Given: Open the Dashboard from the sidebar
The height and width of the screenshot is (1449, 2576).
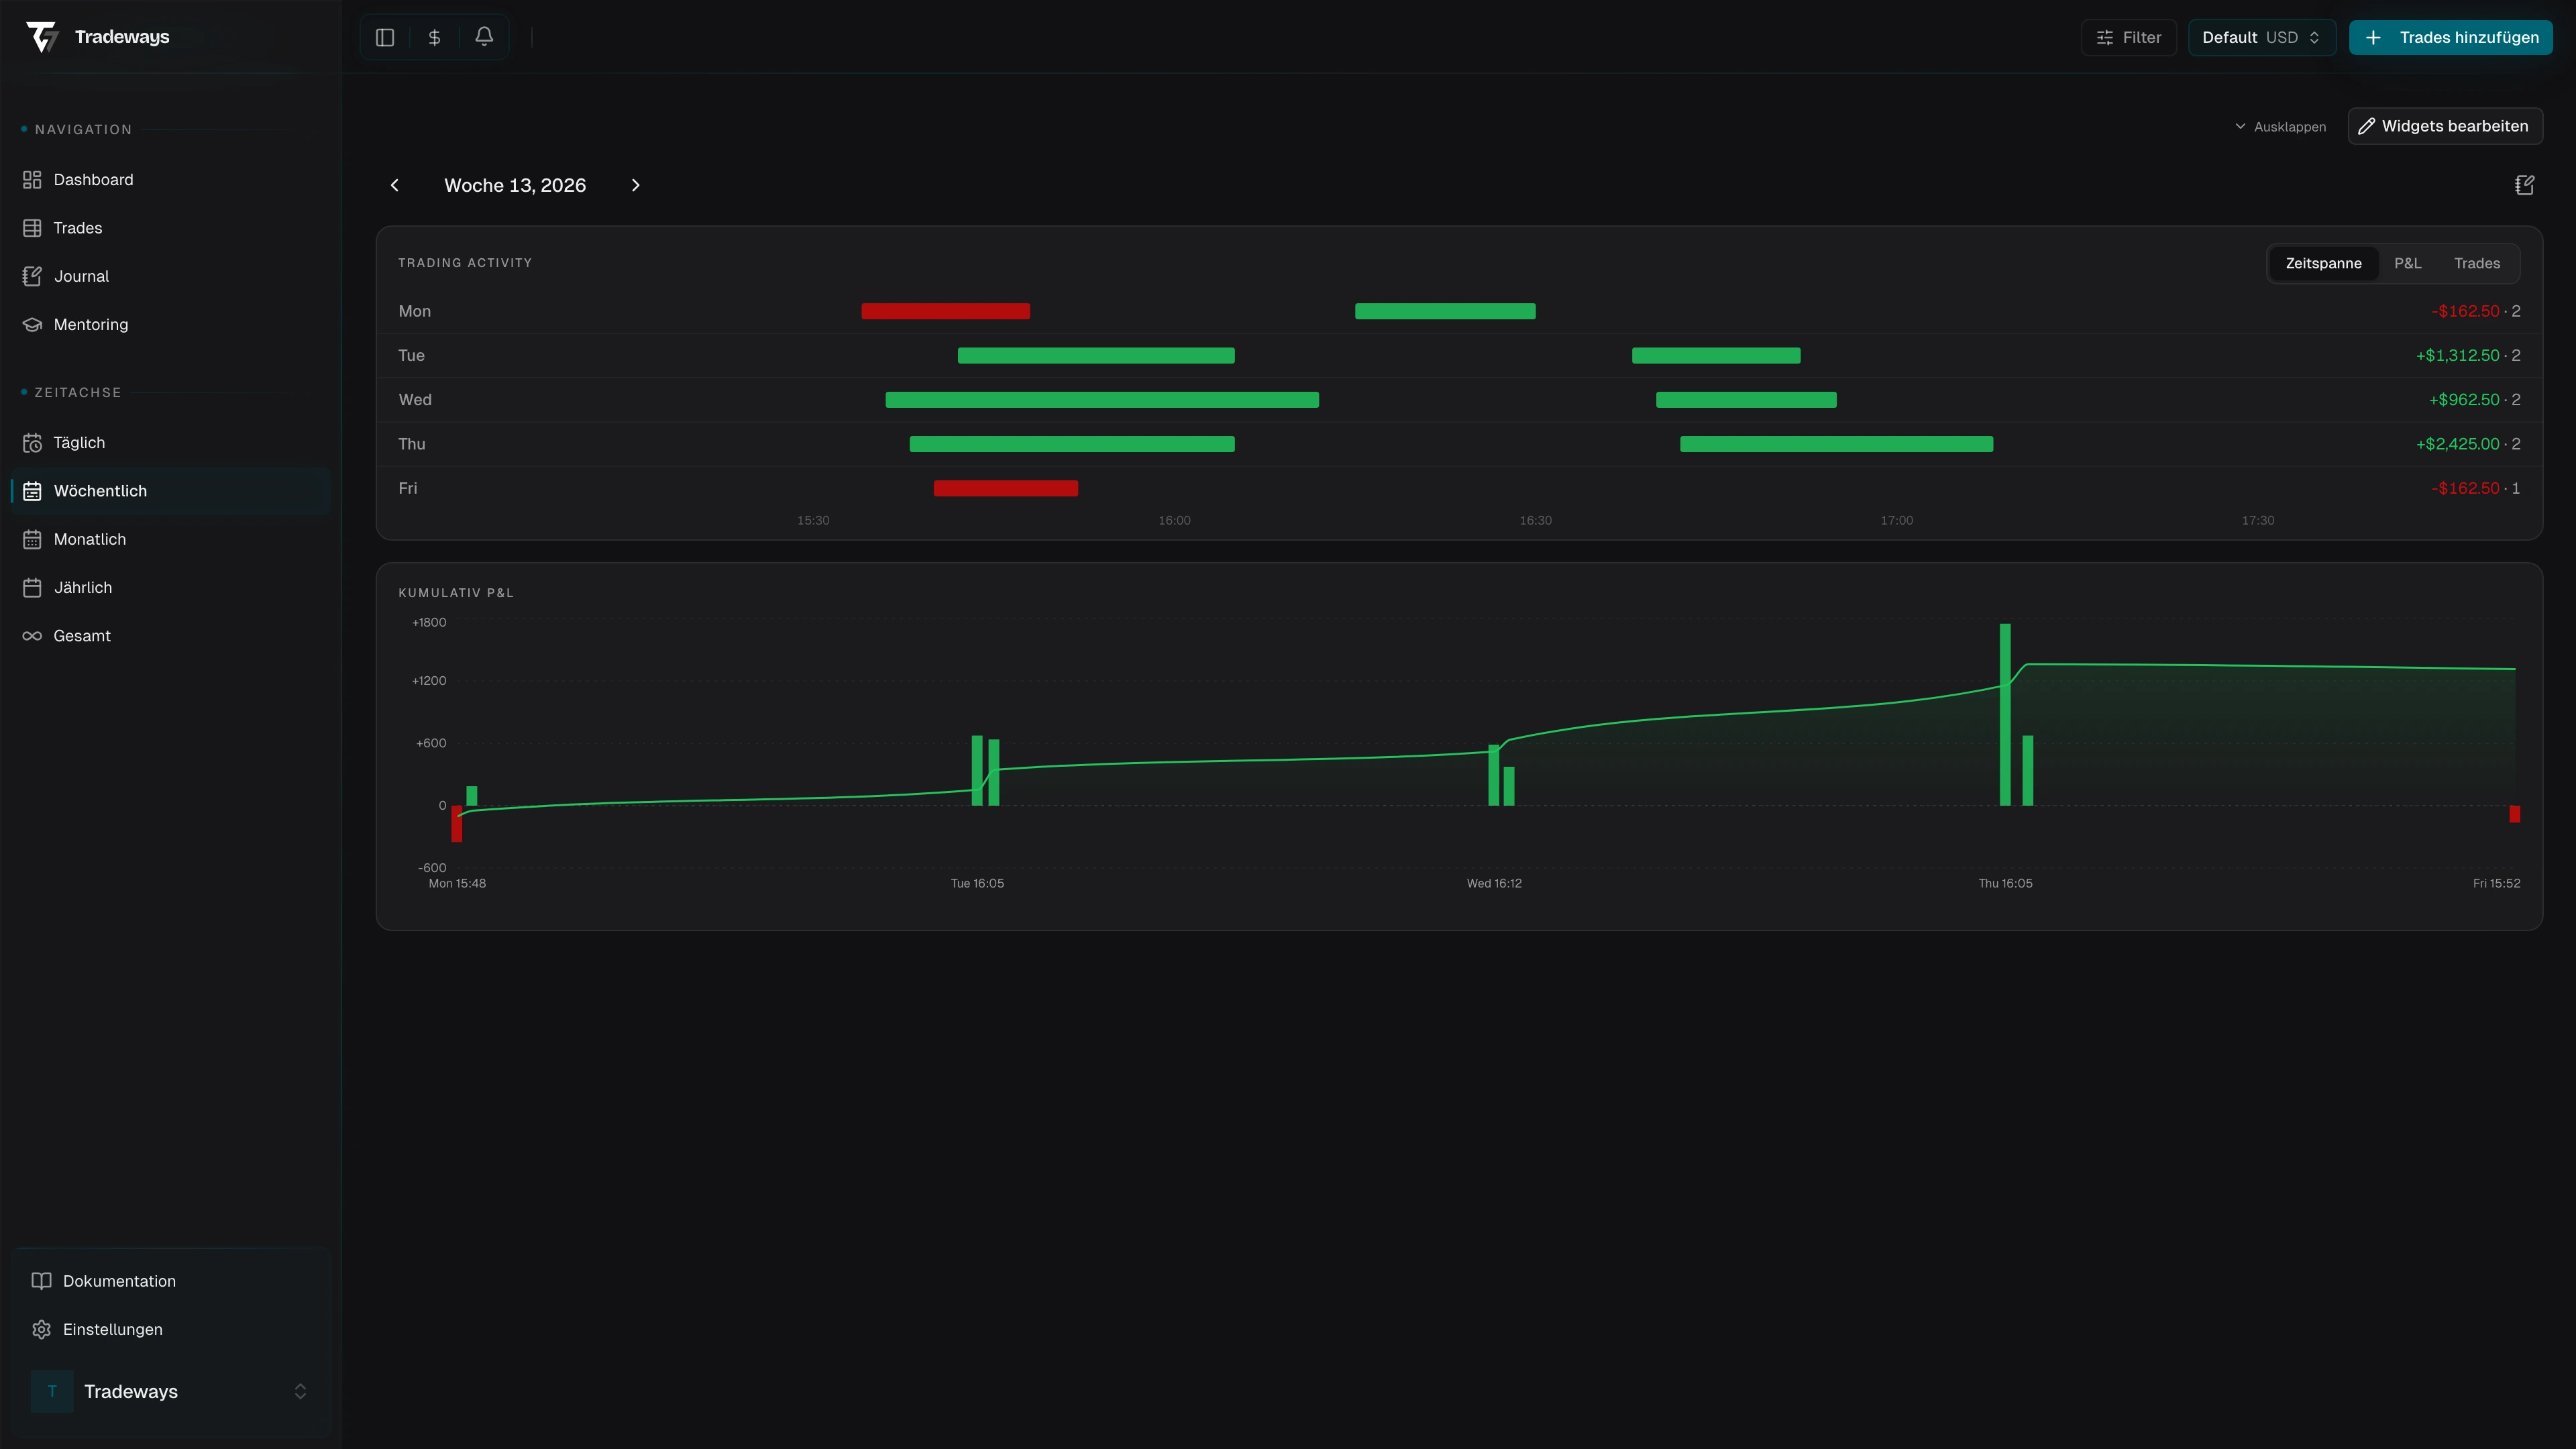Looking at the screenshot, I should 93,179.
